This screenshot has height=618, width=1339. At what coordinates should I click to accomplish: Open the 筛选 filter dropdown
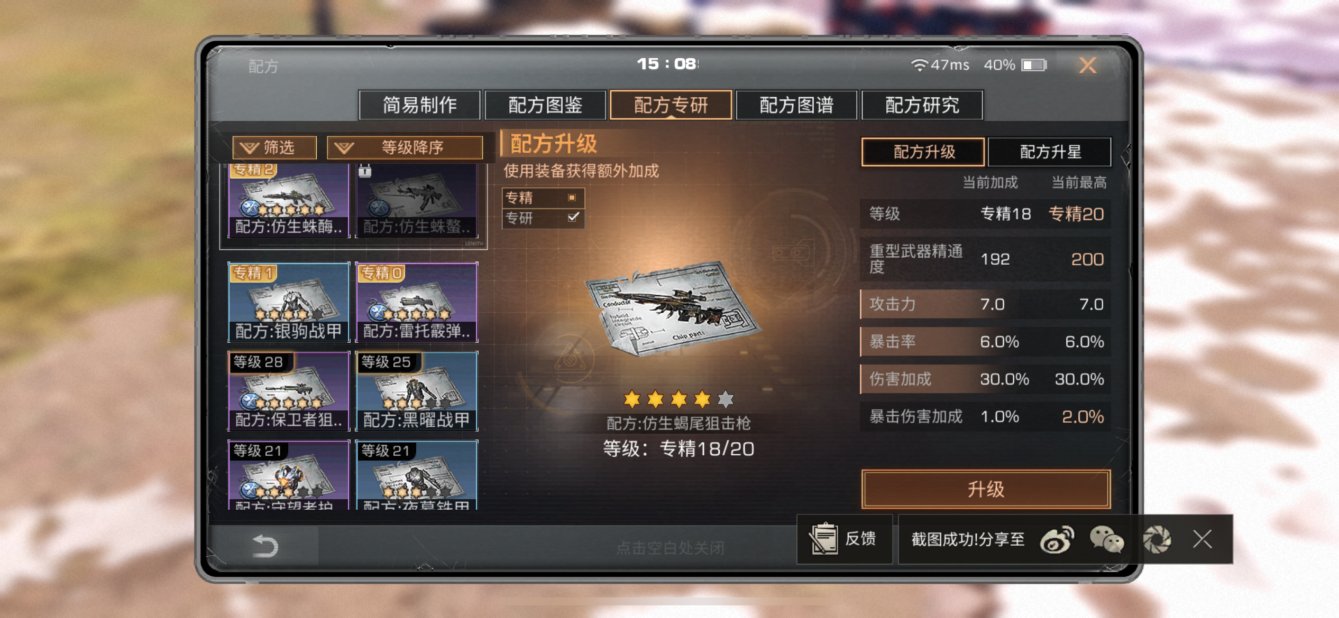[274, 147]
